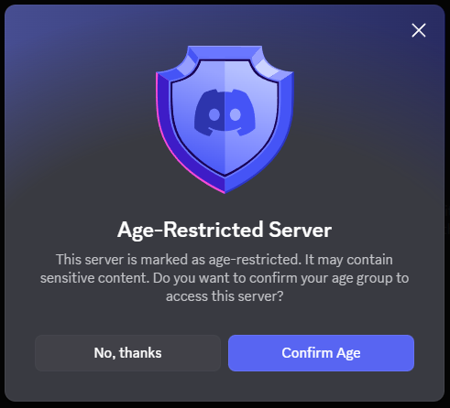Choose the gray No, thanks option
Image resolution: width=450 pixels, height=408 pixels.
pyautogui.click(x=127, y=353)
